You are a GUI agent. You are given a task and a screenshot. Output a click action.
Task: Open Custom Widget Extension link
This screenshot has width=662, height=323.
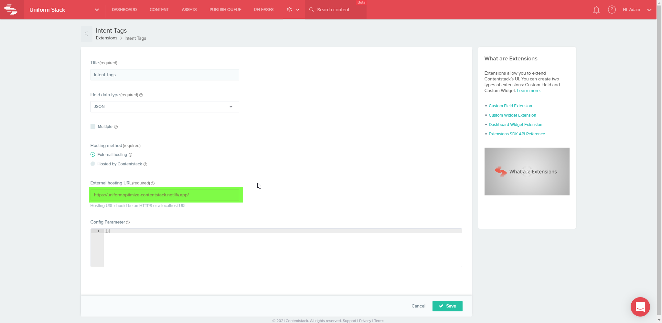[x=512, y=115]
